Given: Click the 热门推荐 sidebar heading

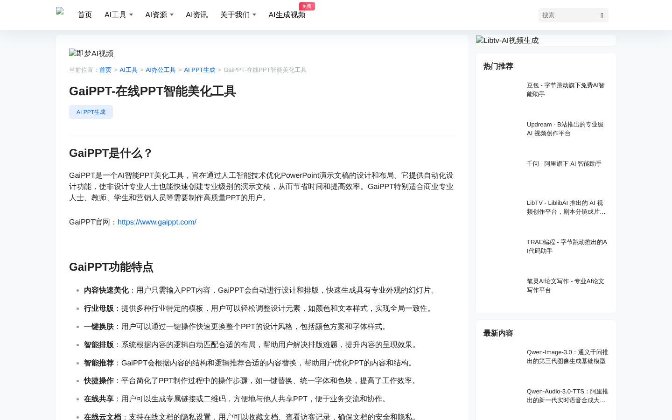Looking at the screenshot, I should [498, 66].
